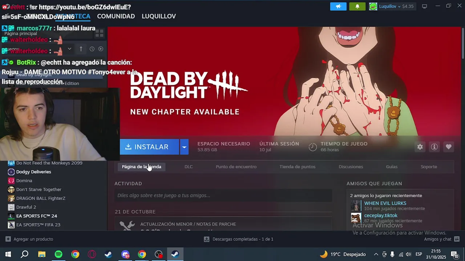465x261 pixels.
Task: Open the Guías tab
Action: [x=392, y=167]
